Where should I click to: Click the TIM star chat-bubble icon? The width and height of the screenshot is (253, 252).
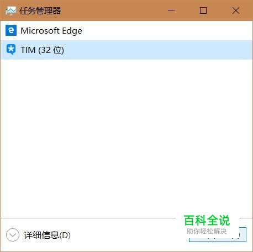click(11, 50)
